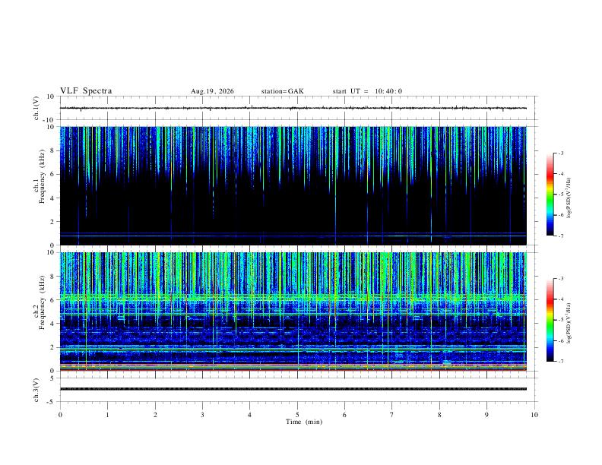Click the ch.3 voltage black band trace

coord(293,389)
